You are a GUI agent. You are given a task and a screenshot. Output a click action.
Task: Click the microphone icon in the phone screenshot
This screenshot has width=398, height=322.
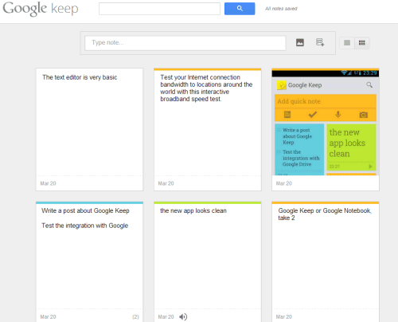pyautogui.click(x=338, y=115)
